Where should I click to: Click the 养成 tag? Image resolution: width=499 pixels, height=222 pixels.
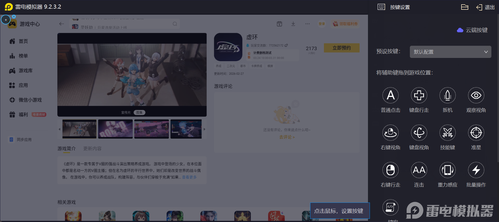pos(219,66)
